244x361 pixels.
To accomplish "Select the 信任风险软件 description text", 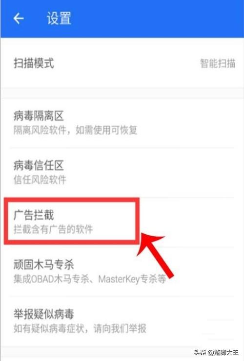I will click(x=40, y=180).
